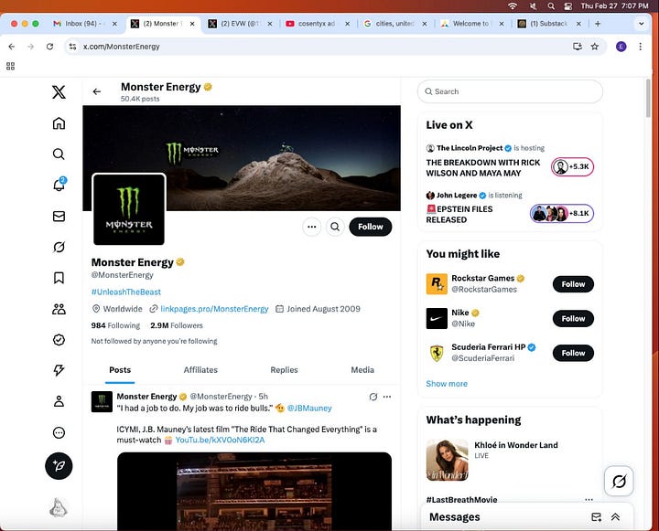Screen dimensions: 659x531
Task: Compose new message in Messages drawer
Action: pyautogui.click(x=596, y=517)
